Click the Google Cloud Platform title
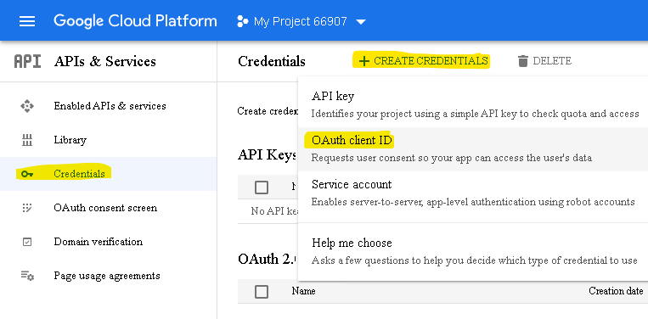 click(135, 21)
